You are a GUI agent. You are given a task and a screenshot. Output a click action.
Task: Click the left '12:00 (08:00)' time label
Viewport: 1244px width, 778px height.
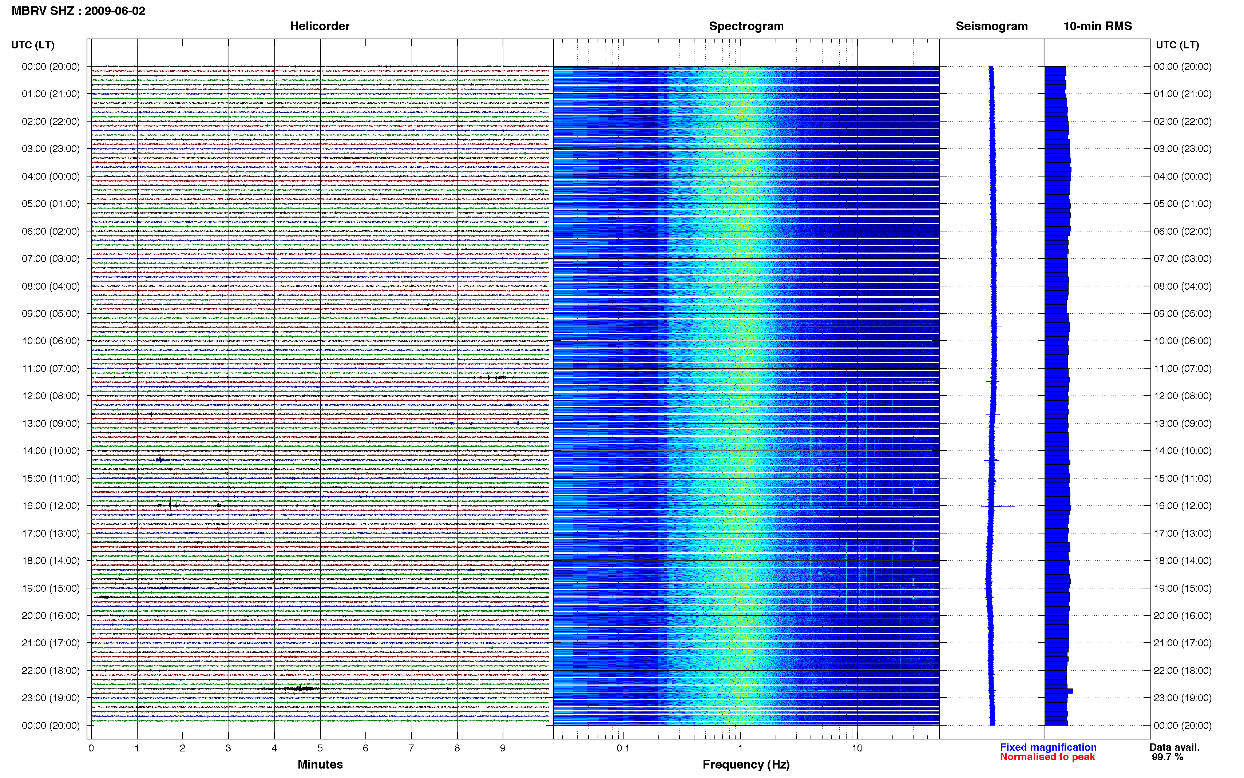point(51,396)
